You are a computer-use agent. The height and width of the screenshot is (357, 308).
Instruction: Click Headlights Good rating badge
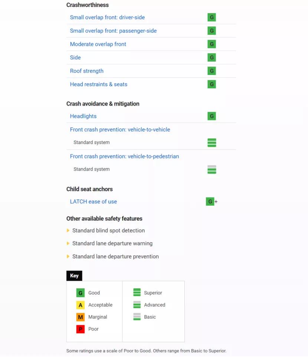tap(212, 116)
